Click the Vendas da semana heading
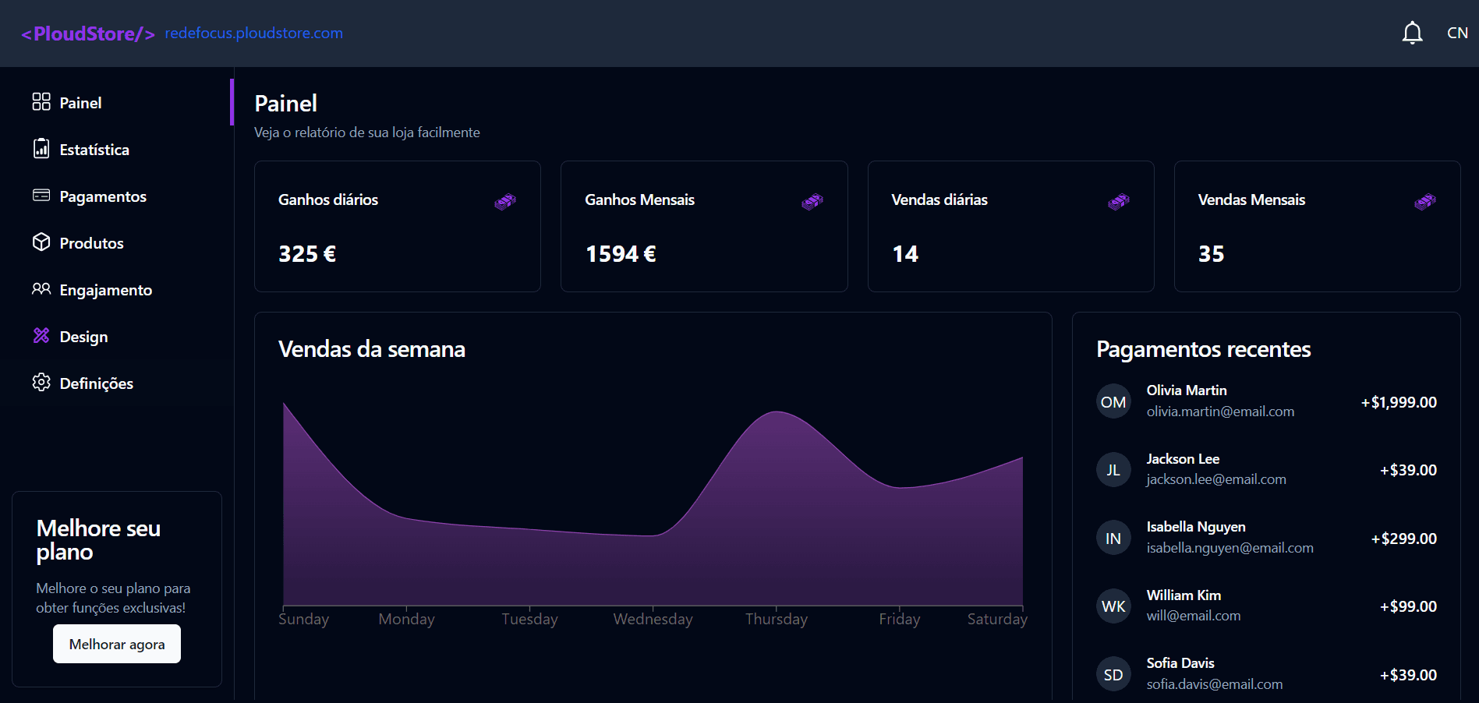 coord(372,349)
